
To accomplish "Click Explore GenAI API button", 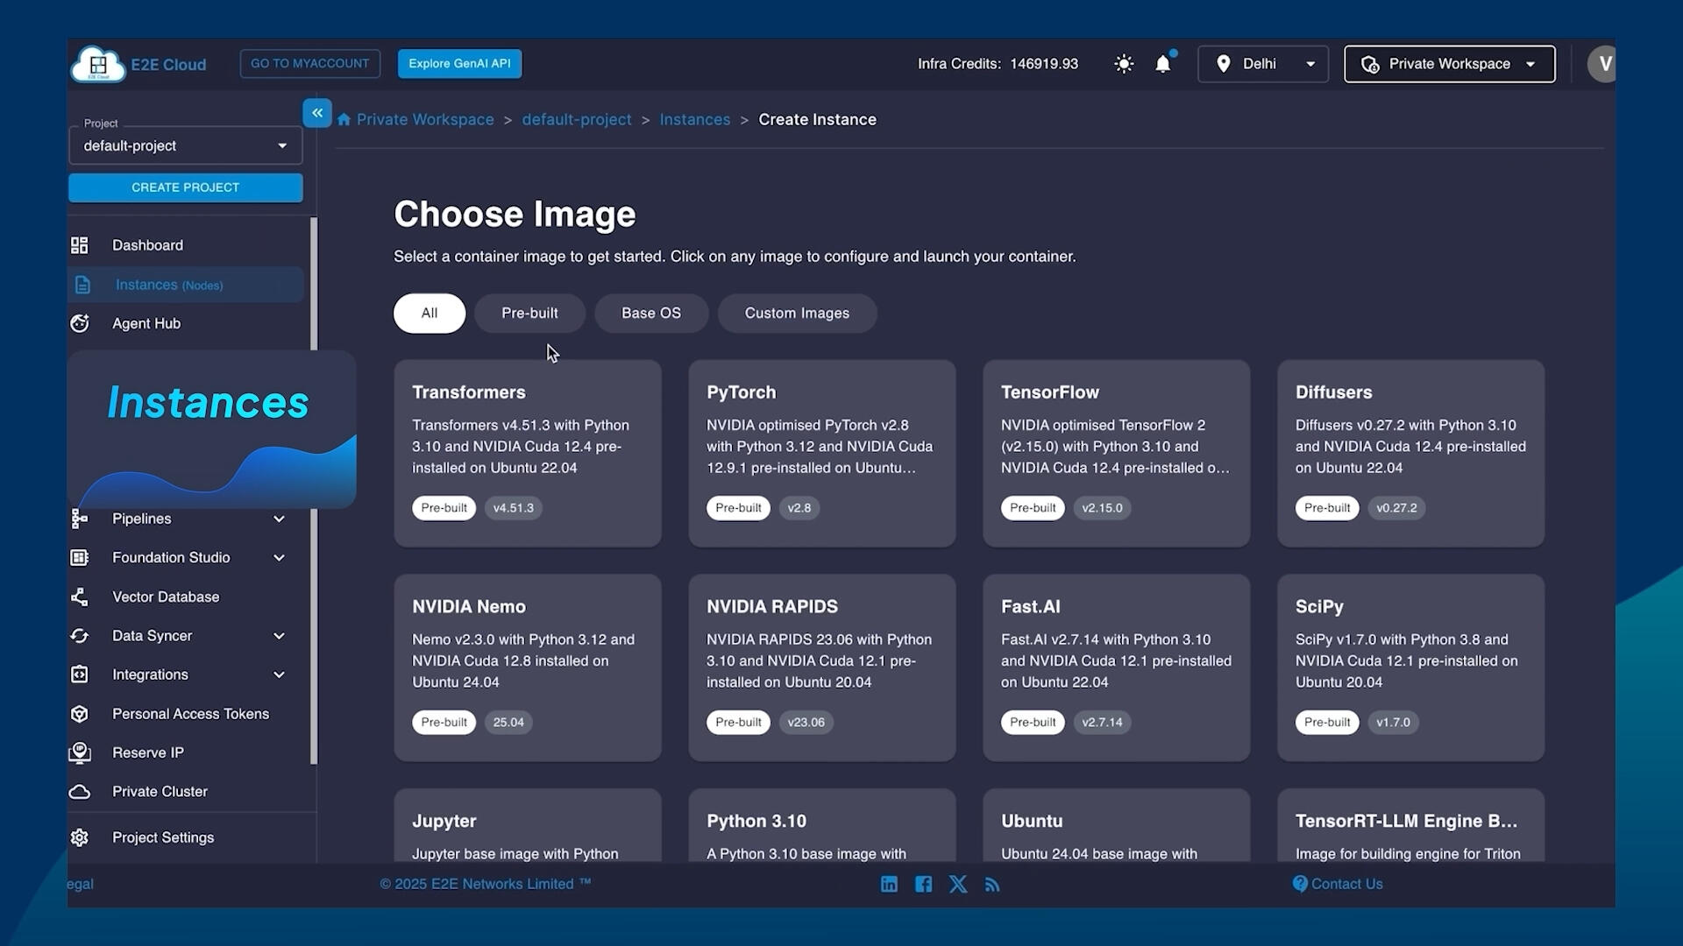I will 459,64.
